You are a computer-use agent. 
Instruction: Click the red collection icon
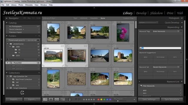(13, 82)
